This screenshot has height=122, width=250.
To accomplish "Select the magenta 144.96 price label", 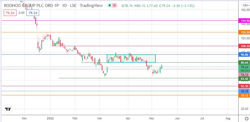I will pyautogui.click(x=244, y=21).
